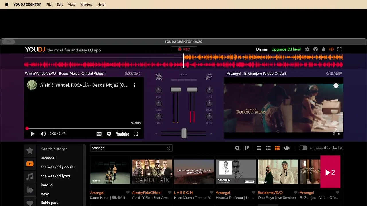Click the left deck volume fader
367x206 pixels.
click(x=176, y=90)
